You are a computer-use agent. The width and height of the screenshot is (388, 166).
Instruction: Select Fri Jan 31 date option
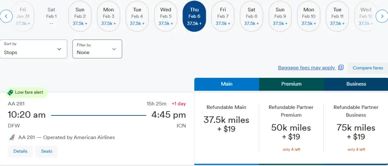(x=23, y=16)
